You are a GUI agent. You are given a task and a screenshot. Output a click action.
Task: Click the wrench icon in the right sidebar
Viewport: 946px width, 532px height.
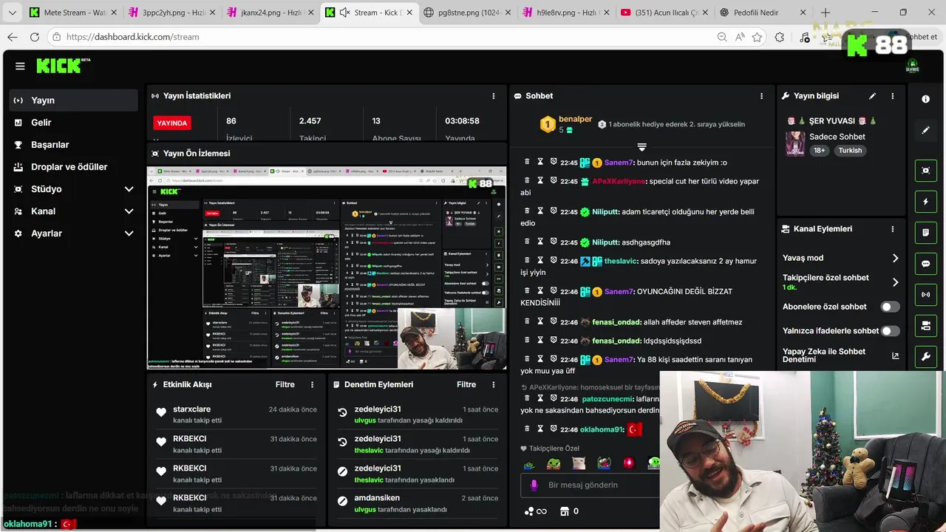(x=925, y=357)
